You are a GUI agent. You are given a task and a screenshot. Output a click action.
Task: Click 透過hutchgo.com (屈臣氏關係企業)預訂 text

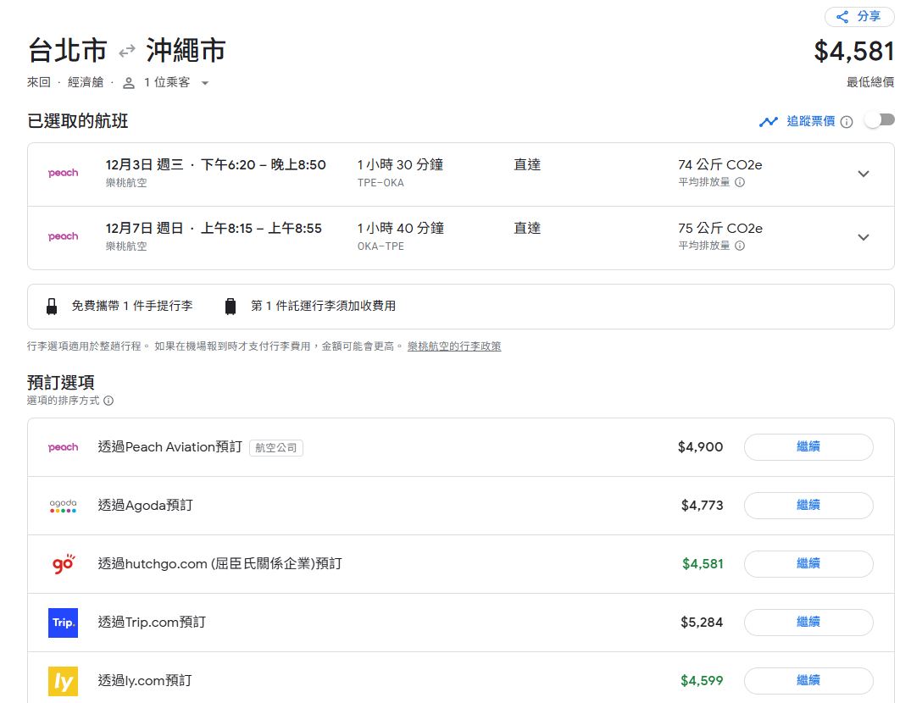coord(219,564)
